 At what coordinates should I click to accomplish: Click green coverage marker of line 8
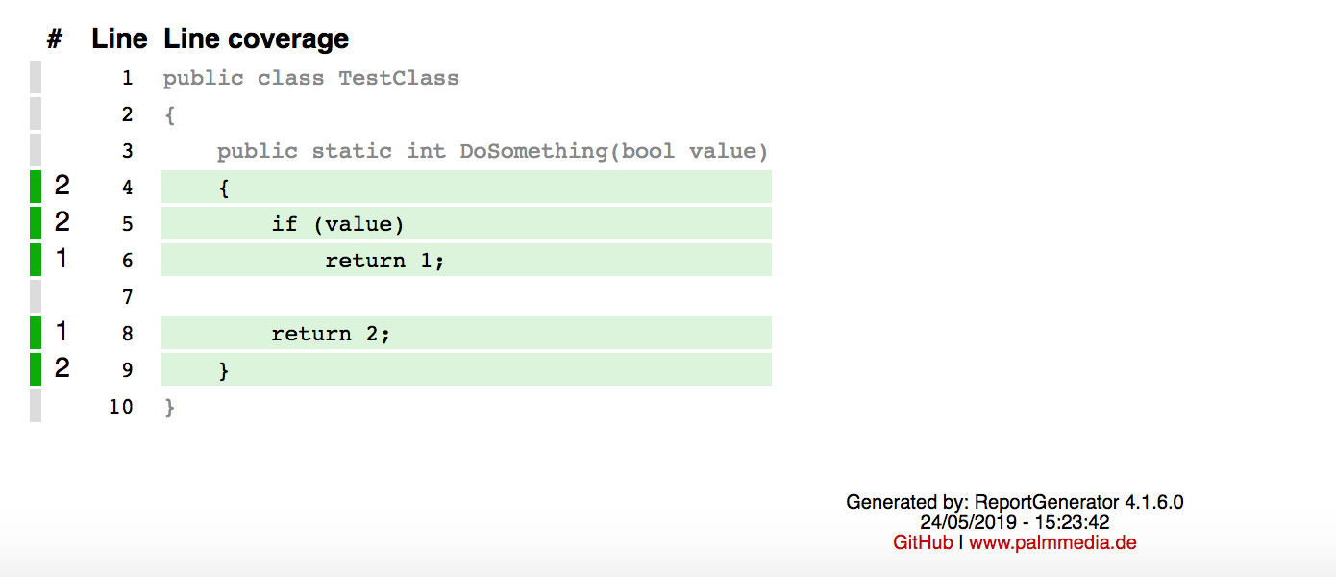tap(36, 333)
